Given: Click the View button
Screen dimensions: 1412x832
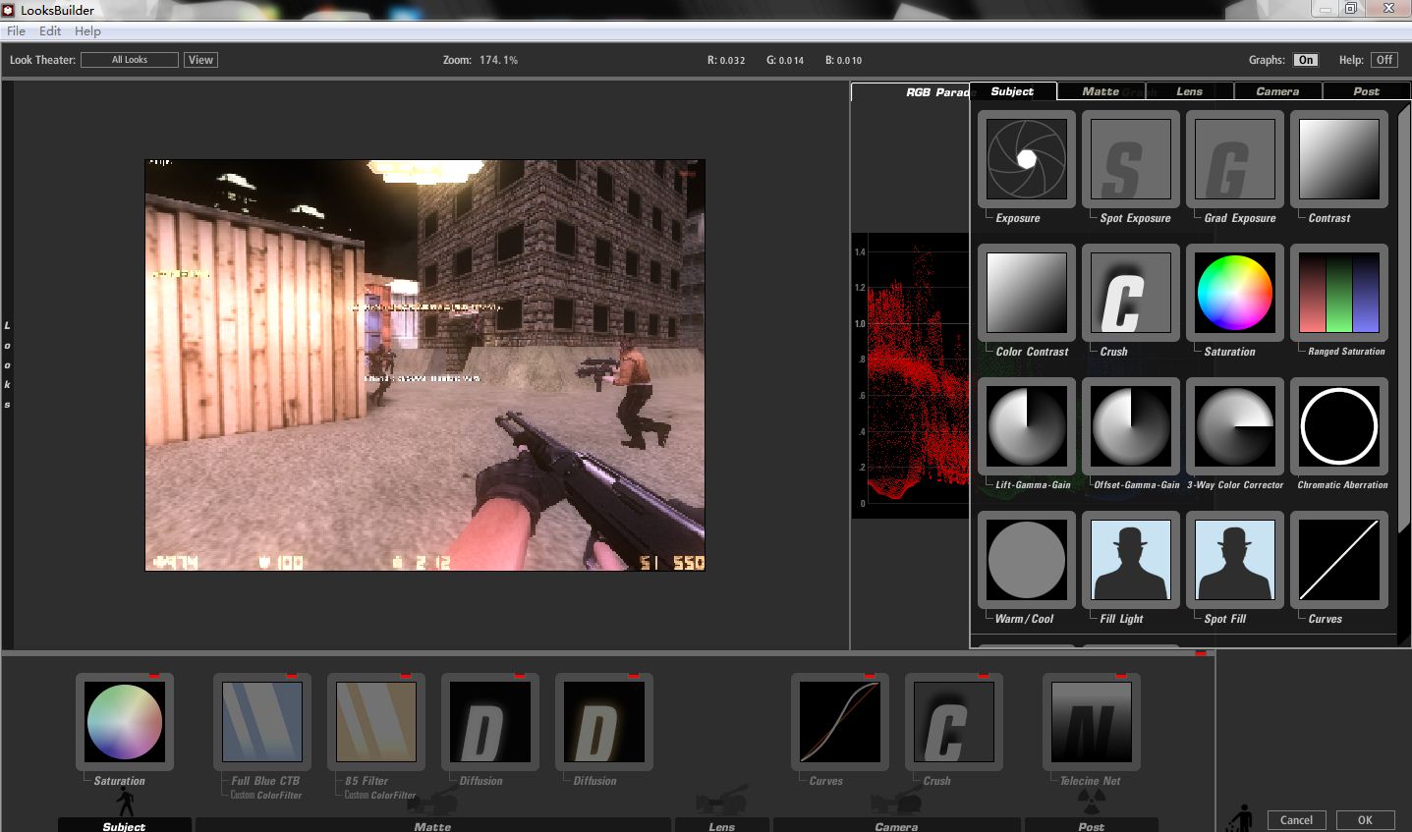Looking at the screenshot, I should click(200, 60).
